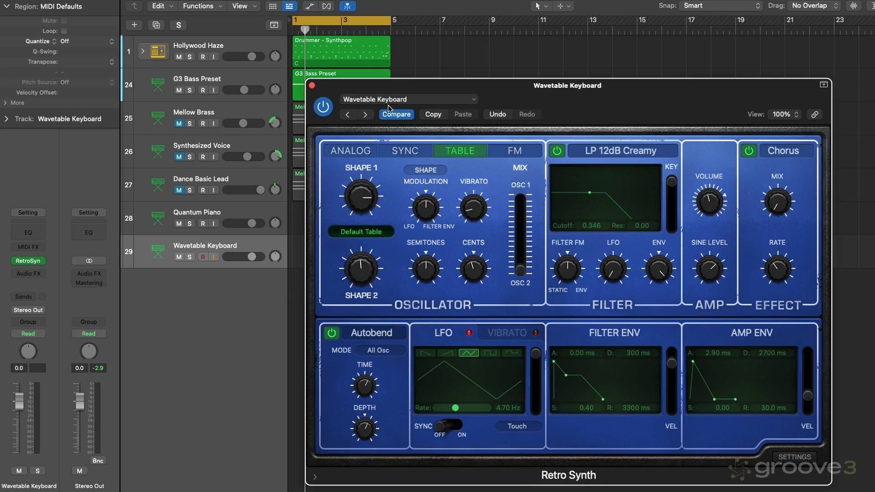Select the sawtooth down LFO waveform
This screenshot has width=875, height=492.
click(426, 353)
